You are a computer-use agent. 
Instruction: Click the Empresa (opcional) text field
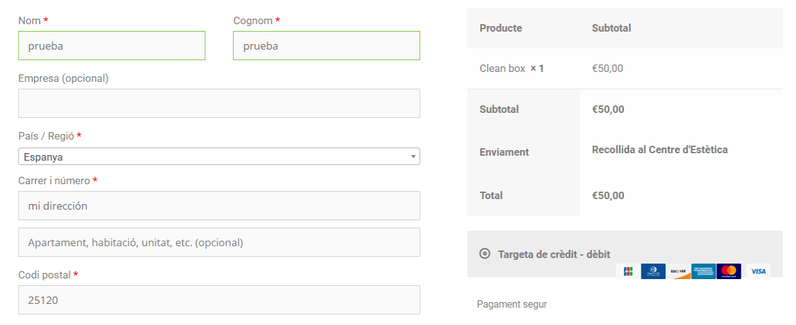219,103
